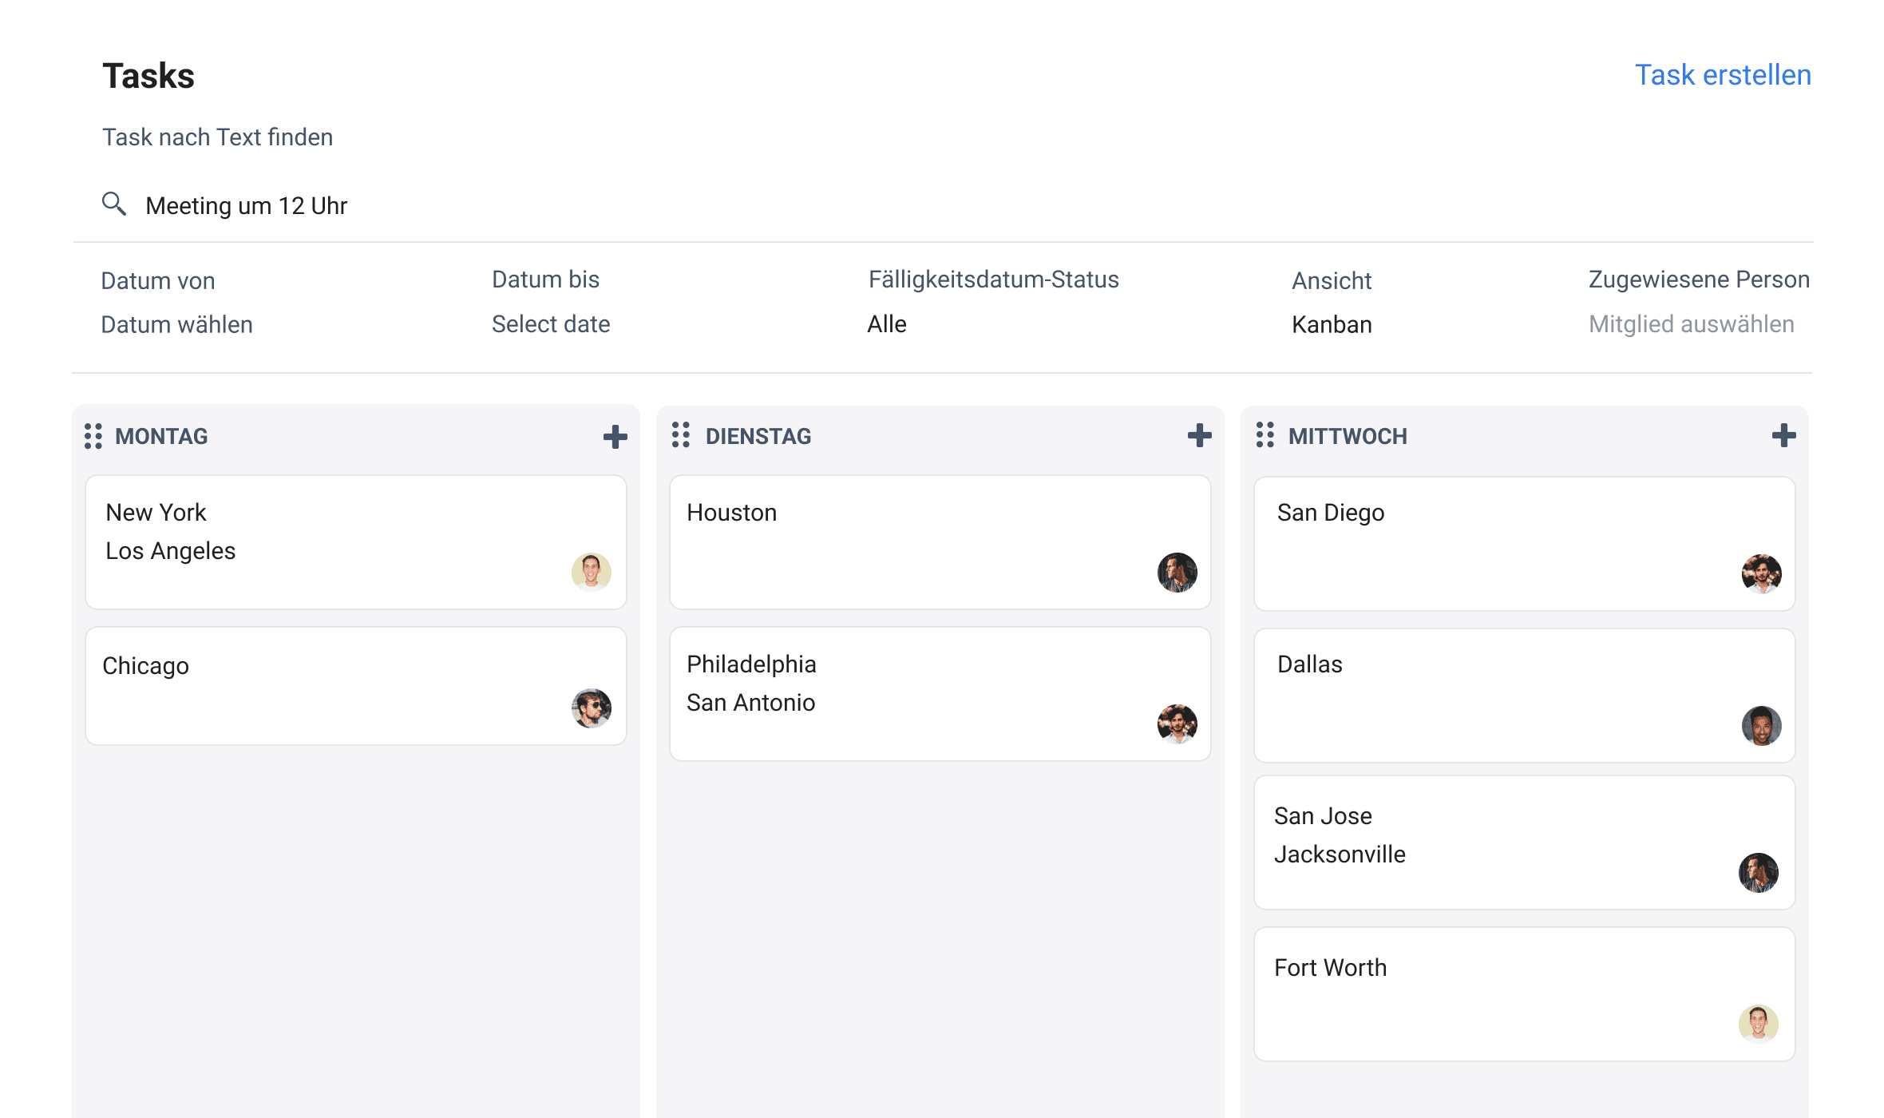Grab the Mittwoch column drag handle
Viewport: 1884px width, 1118px height.
click(x=1265, y=436)
